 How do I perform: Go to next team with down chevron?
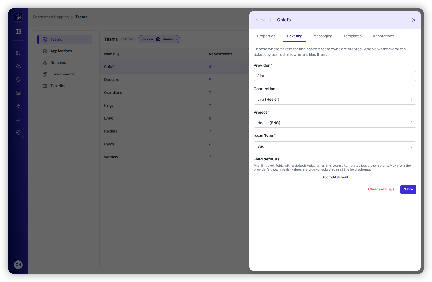click(x=263, y=20)
